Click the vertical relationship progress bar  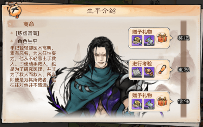[183, 69]
